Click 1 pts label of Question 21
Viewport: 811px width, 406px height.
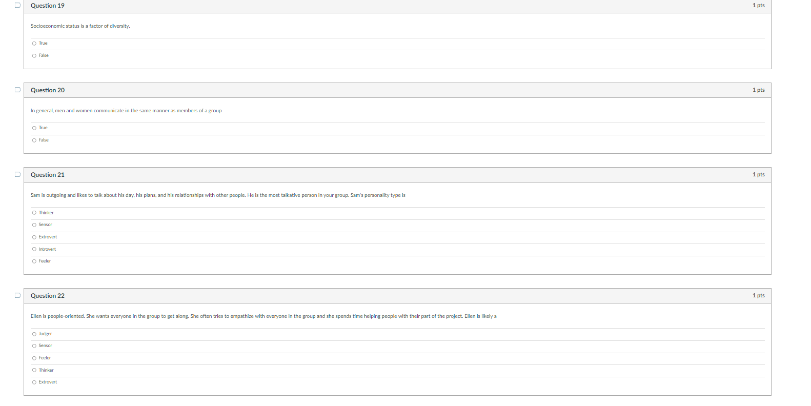pos(758,175)
